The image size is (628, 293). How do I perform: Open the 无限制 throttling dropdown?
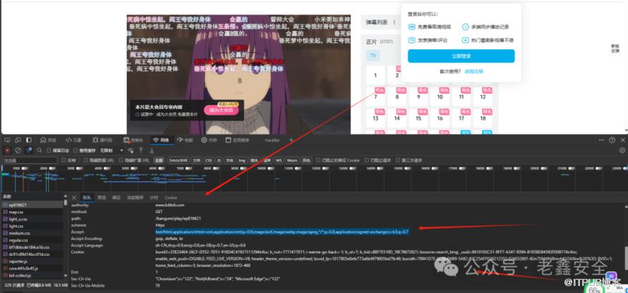point(111,150)
